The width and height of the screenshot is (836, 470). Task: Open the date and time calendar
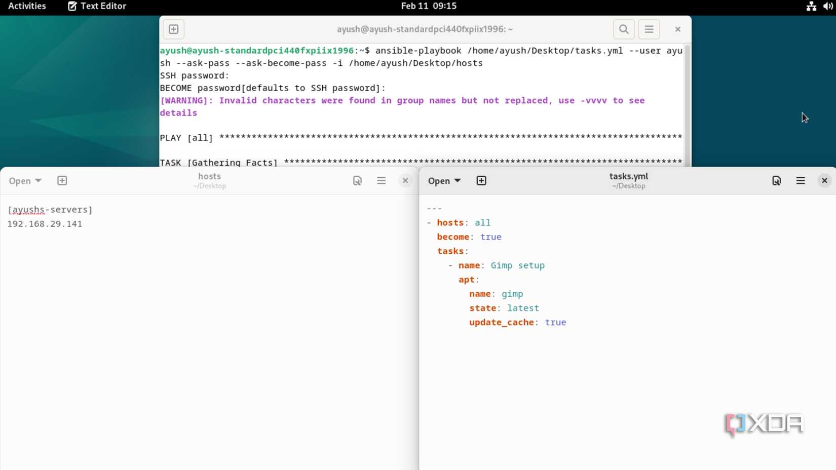pyautogui.click(x=429, y=6)
